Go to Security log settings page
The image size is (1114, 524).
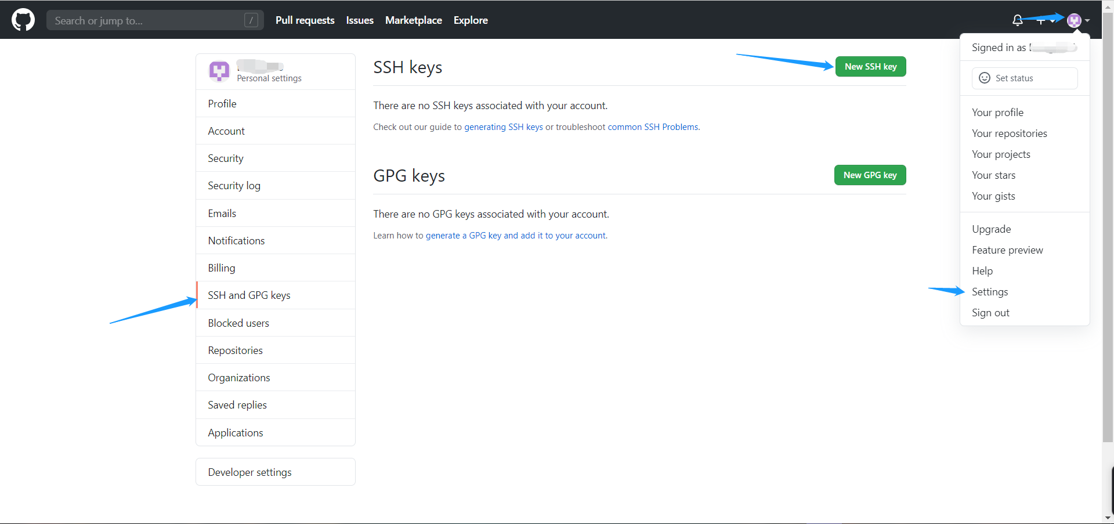click(x=234, y=186)
